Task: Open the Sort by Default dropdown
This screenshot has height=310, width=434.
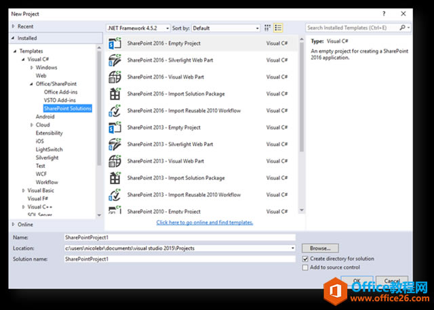Action: (x=226, y=28)
